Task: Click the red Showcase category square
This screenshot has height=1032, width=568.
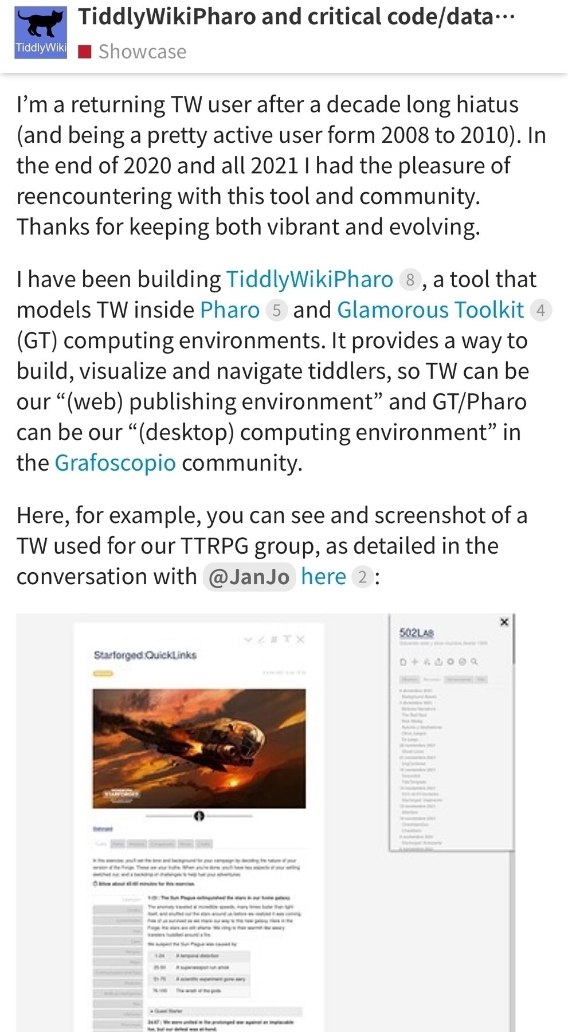Action: click(85, 52)
